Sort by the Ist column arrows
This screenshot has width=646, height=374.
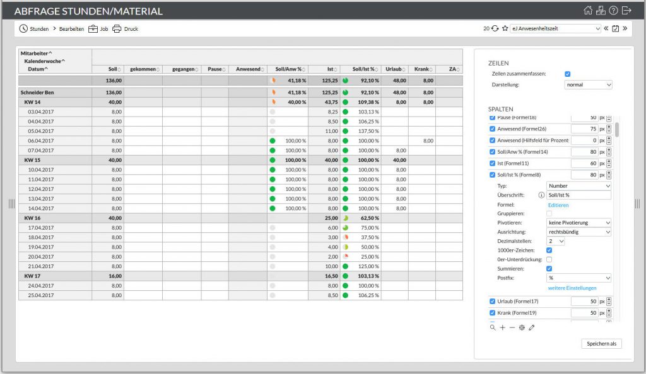coord(336,69)
